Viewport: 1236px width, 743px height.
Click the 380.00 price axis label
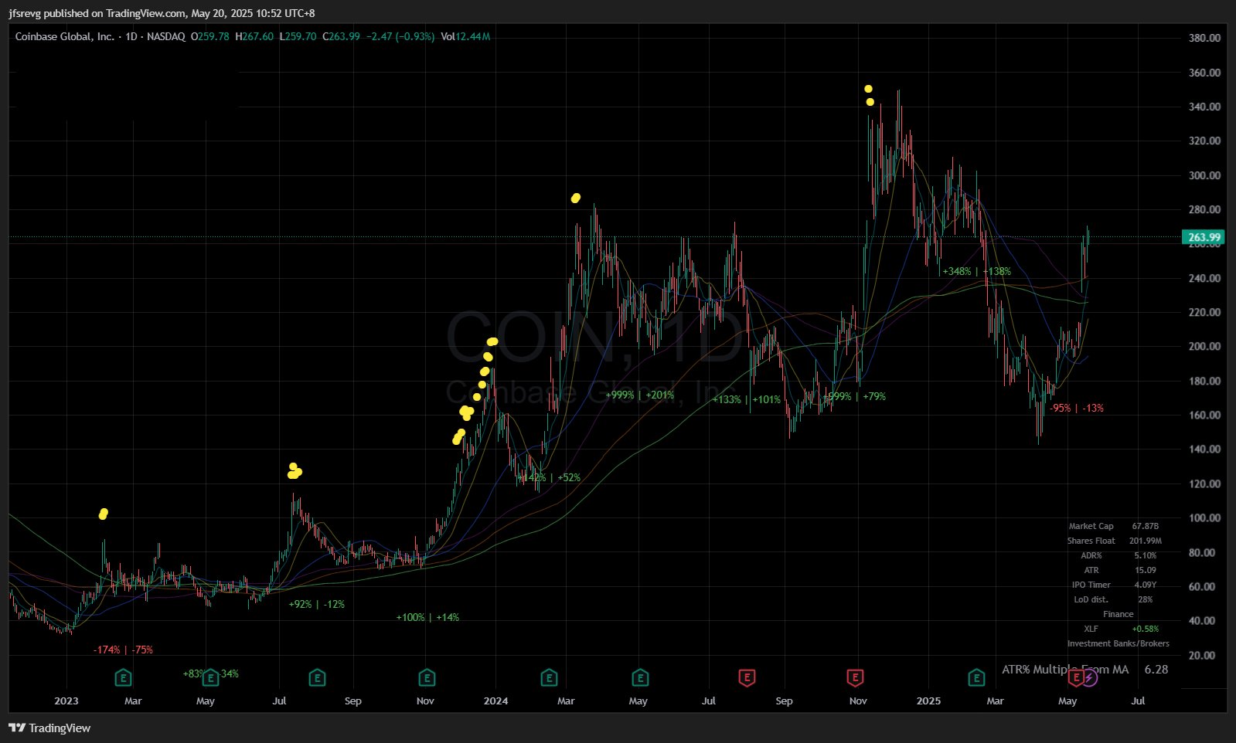click(x=1204, y=38)
